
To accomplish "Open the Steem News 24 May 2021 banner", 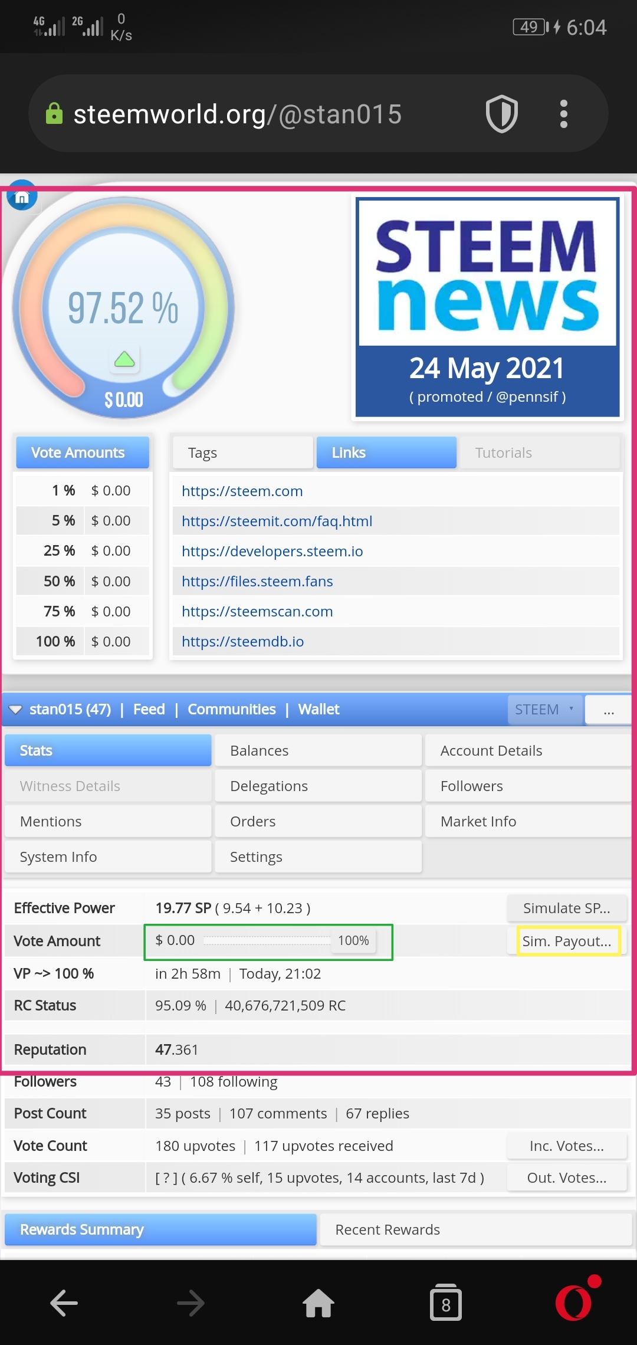I will click(487, 307).
